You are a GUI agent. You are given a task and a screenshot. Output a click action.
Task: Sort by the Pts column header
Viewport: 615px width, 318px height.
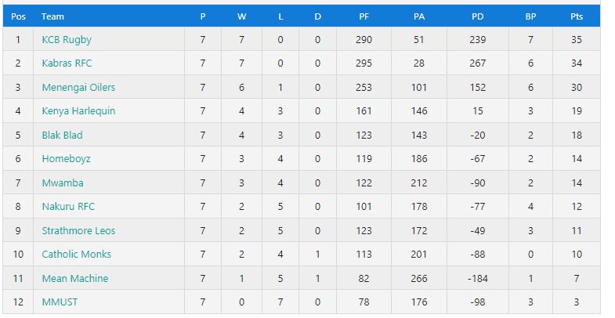[577, 16]
